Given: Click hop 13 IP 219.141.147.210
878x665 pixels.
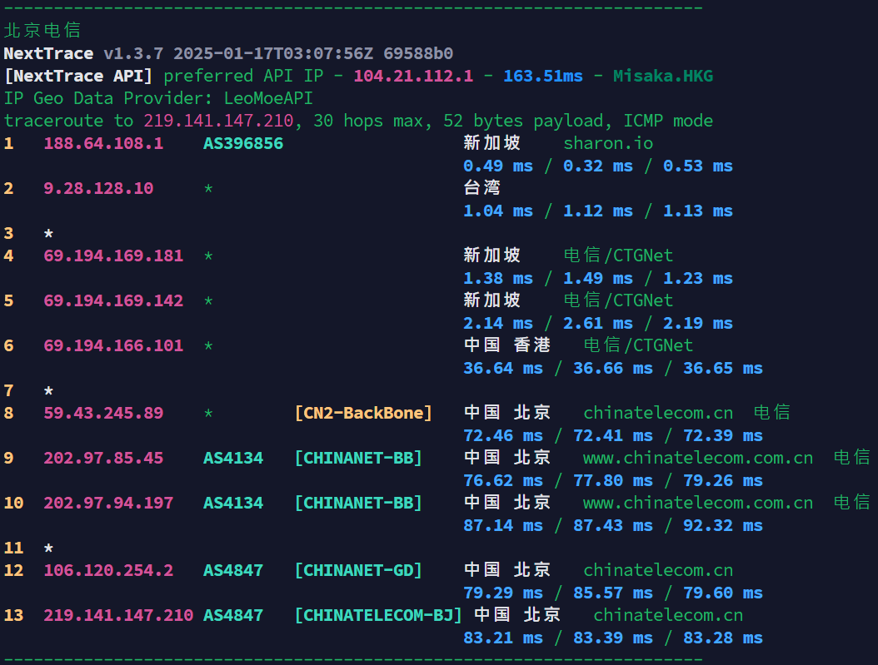Looking at the screenshot, I should 119,615.
